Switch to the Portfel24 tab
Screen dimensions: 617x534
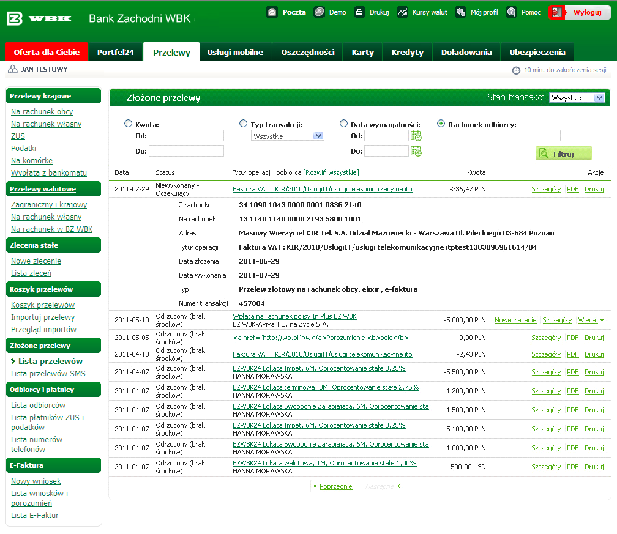click(116, 52)
